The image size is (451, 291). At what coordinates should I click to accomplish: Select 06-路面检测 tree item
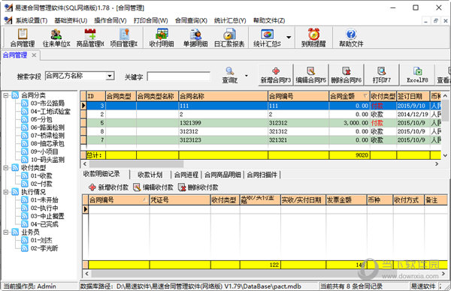point(47,127)
